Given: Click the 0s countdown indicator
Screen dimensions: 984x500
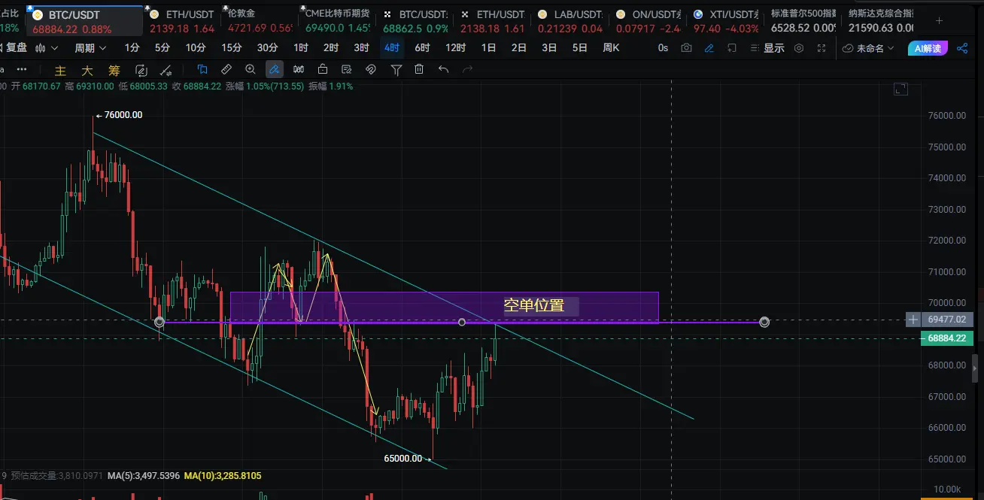Looking at the screenshot, I should click(663, 48).
